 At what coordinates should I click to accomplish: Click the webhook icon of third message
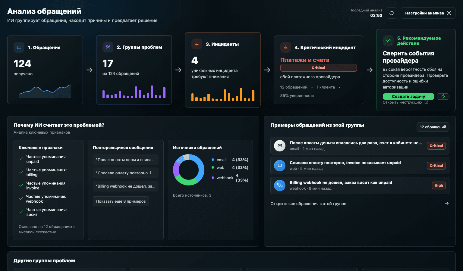point(280,185)
